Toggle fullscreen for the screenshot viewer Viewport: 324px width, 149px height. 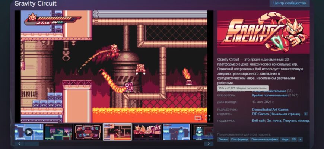pyautogui.click(x=208, y=118)
